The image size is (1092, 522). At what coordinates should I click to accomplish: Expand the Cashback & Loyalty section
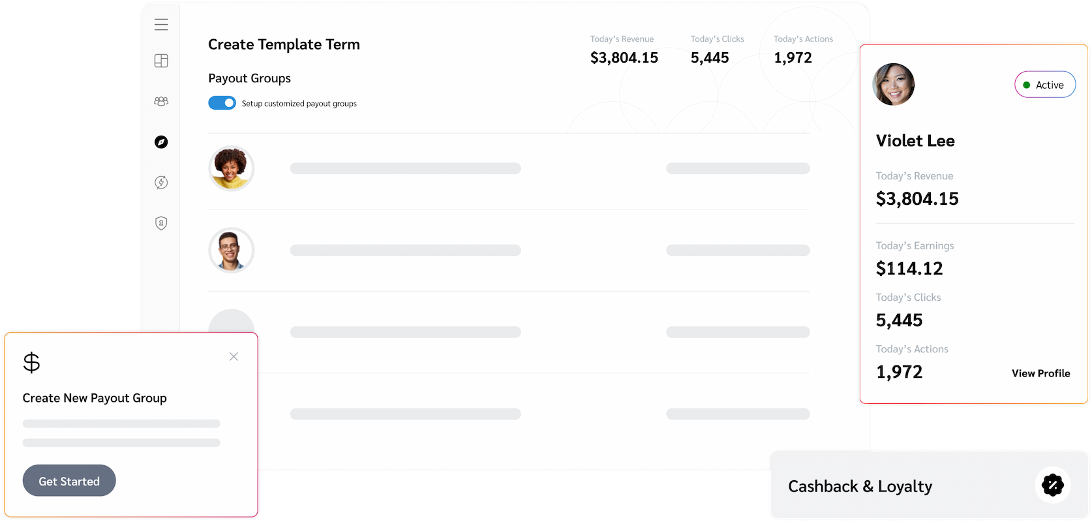pyautogui.click(x=860, y=485)
